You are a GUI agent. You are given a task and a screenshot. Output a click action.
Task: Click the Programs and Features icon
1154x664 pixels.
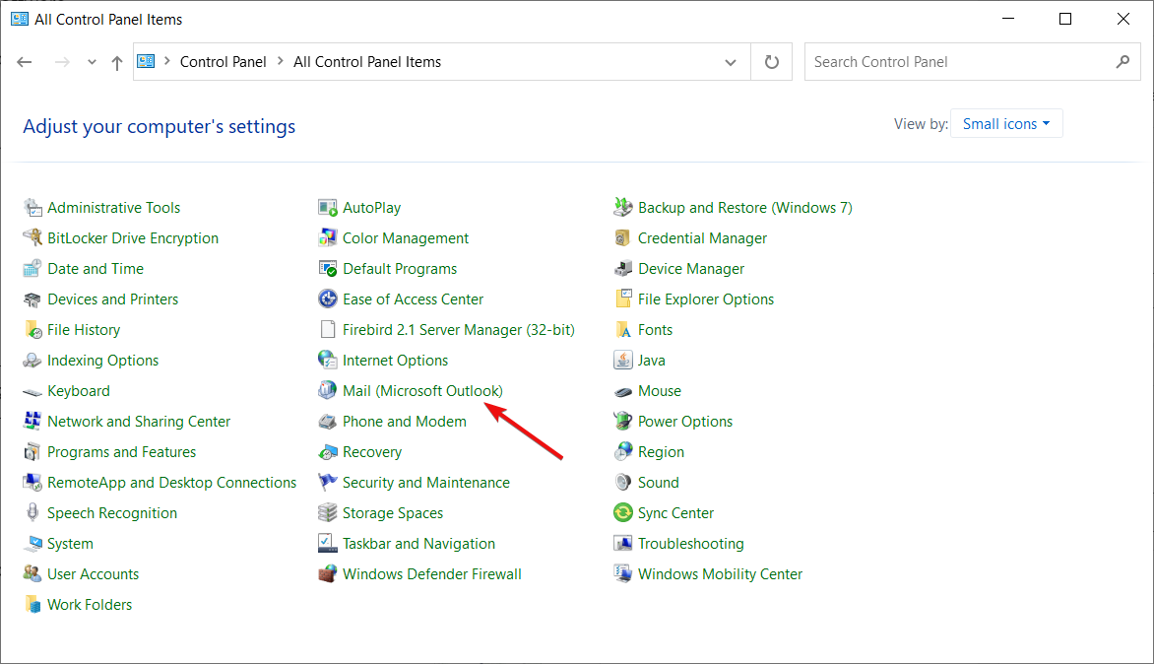pyautogui.click(x=32, y=452)
